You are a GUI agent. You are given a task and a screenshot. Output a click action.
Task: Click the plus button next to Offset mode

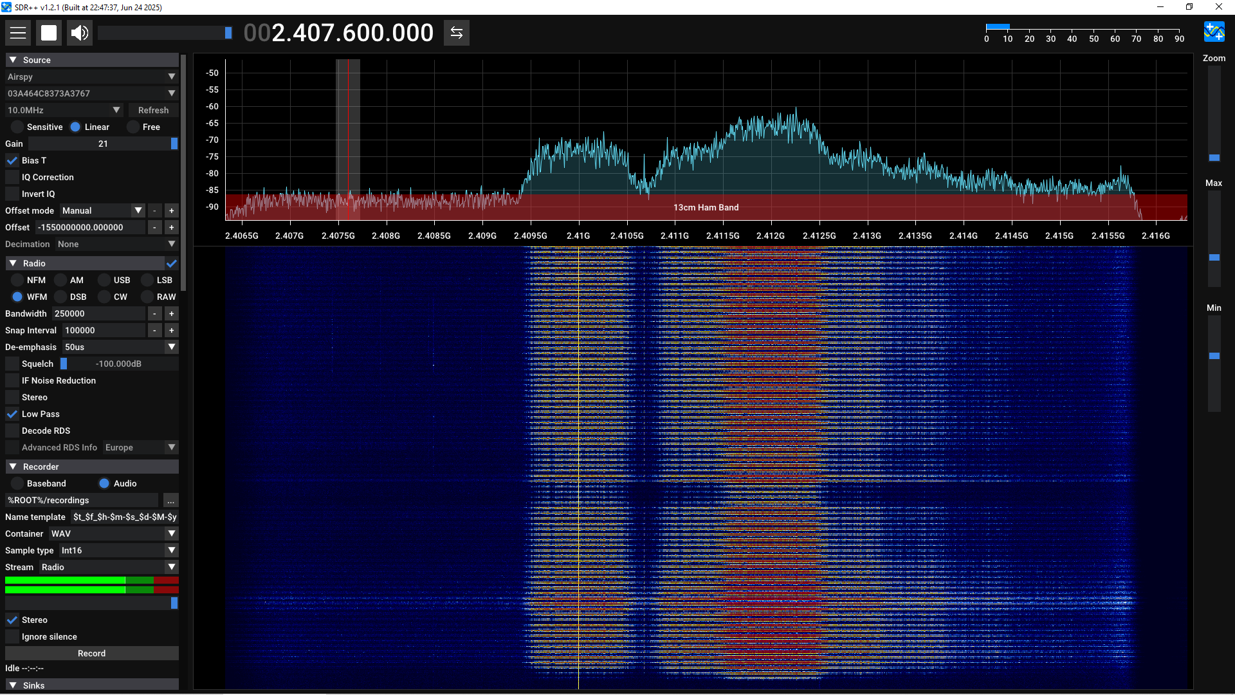pos(172,210)
